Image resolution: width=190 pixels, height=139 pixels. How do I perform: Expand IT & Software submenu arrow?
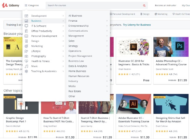click(63, 26)
